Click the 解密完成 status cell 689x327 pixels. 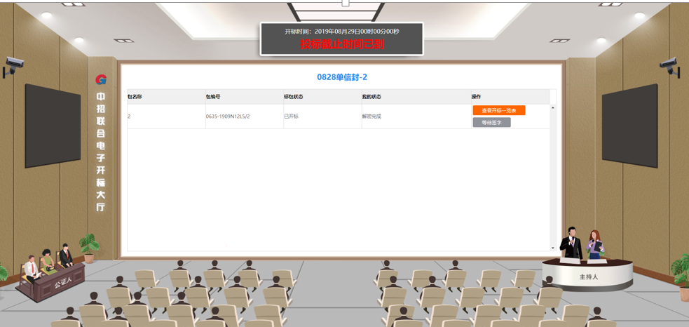(371, 116)
